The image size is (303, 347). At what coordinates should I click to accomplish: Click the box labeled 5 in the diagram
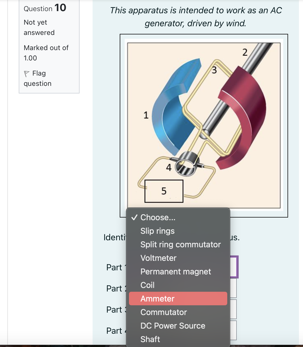164,191
